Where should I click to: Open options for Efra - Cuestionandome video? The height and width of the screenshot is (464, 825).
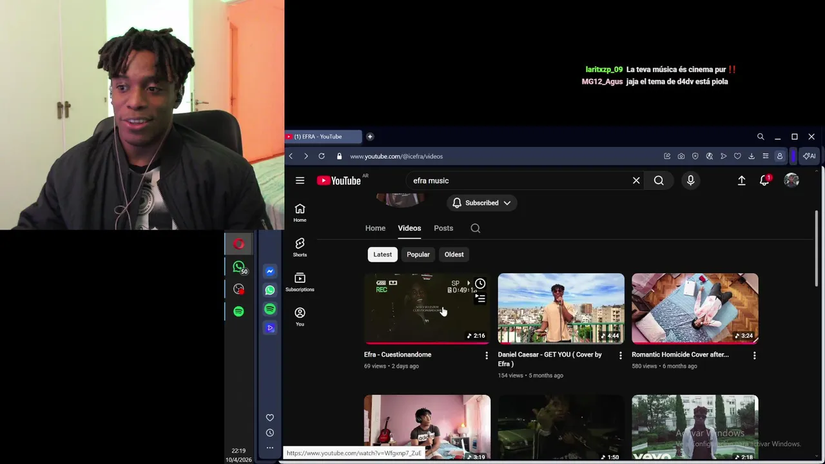pos(487,355)
